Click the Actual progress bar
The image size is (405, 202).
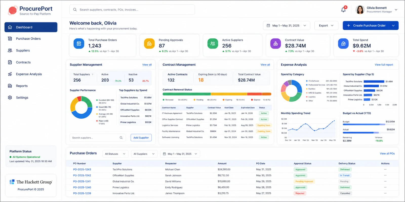(369, 133)
